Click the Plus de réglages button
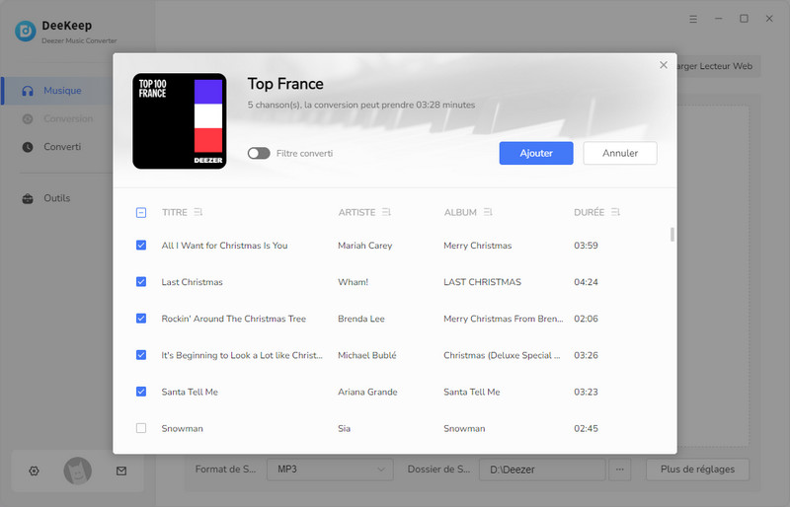Screen dimensions: 790x507 pyautogui.click(x=697, y=470)
